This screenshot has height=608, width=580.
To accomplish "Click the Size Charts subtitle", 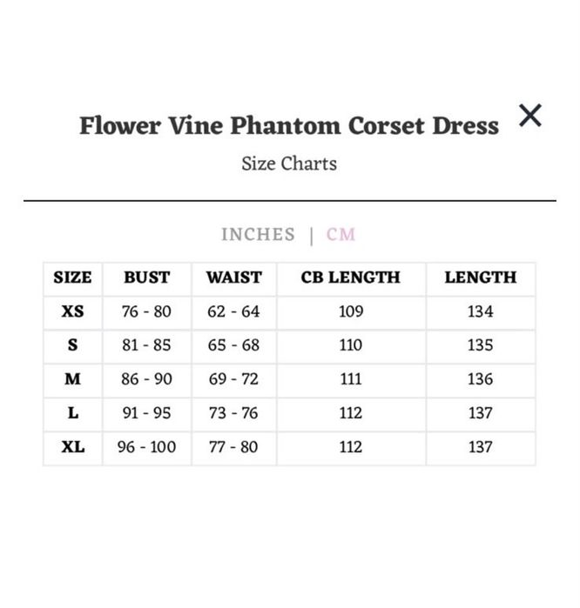I will [289, 164].
